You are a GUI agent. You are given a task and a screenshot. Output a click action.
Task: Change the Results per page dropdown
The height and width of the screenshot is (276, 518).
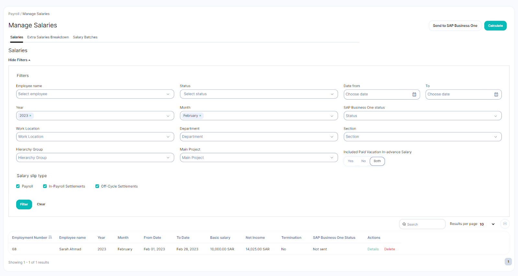pyautogui.click(x=487, y=224)
